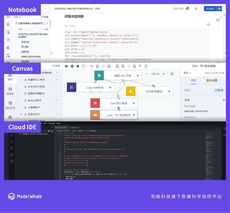Select 读取数据 in Notebook outline
This screenshot has height=213, width=230.
coord(25,52)
